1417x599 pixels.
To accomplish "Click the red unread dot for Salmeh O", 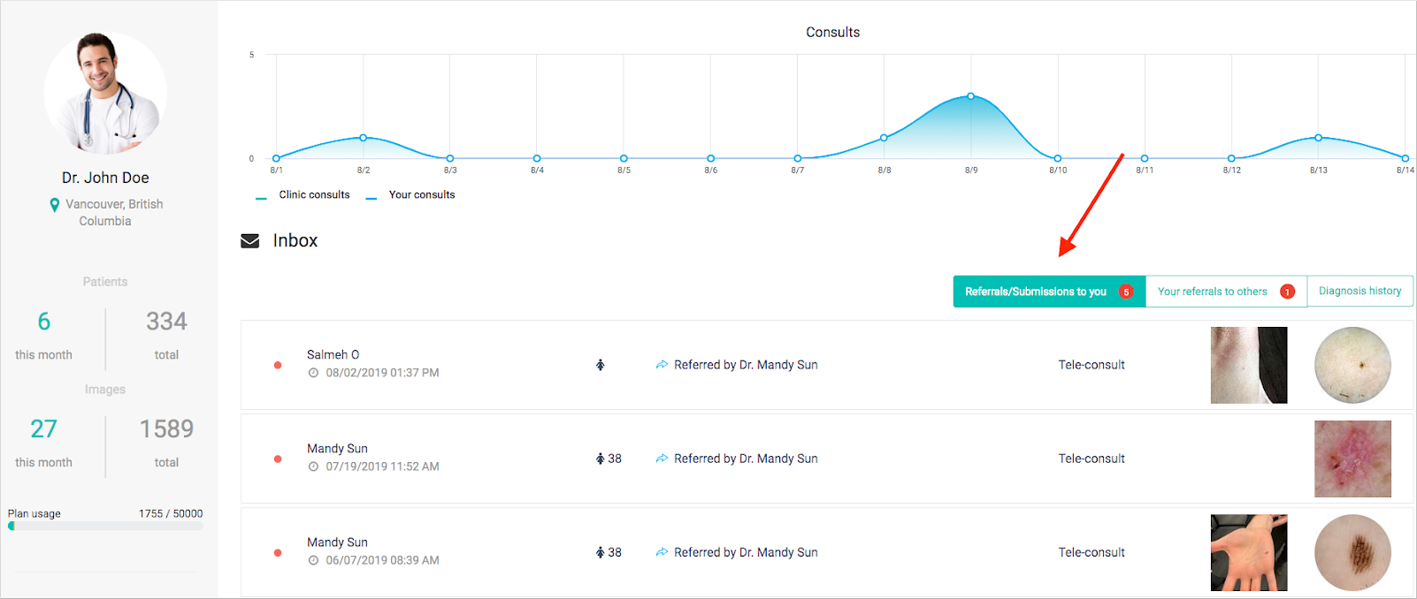I will pyautogui.click(x=278, y=365).
